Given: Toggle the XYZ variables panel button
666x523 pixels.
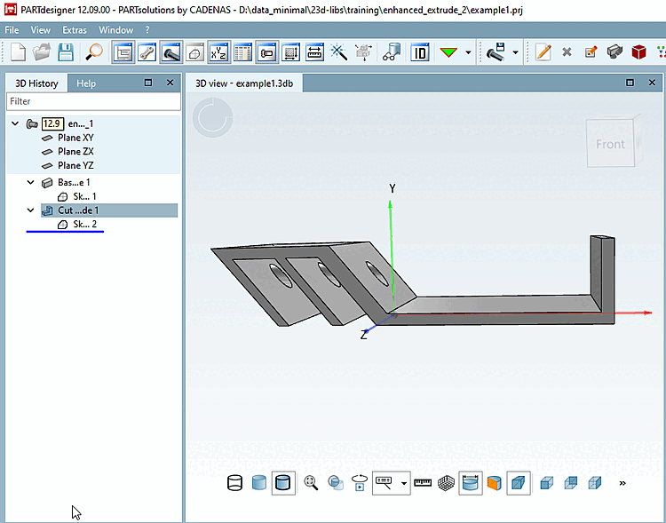Looking at the screenshot, I should pyautogui.click(x=218, y=52).
